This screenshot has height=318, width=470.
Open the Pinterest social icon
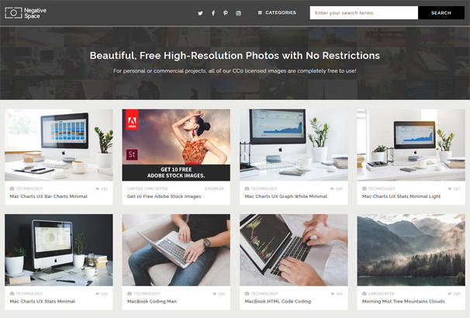[x=226, y=13]
